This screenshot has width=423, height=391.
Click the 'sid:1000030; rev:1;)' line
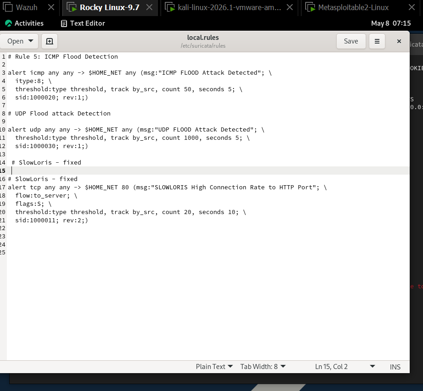51,146
